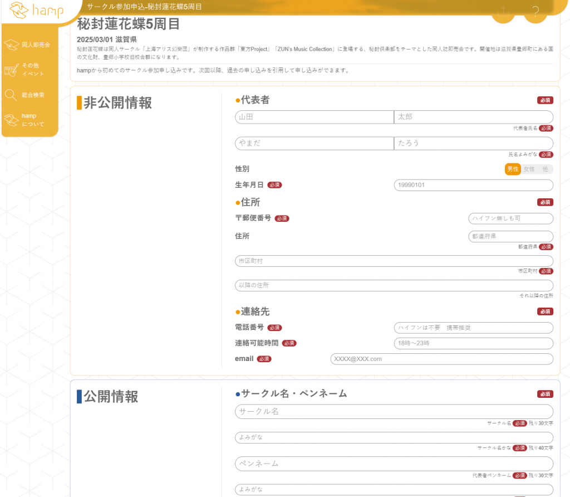This screenshot has width=570, height=497.
Task: Click the question mark help icon
Action: (x=535, y=12)
